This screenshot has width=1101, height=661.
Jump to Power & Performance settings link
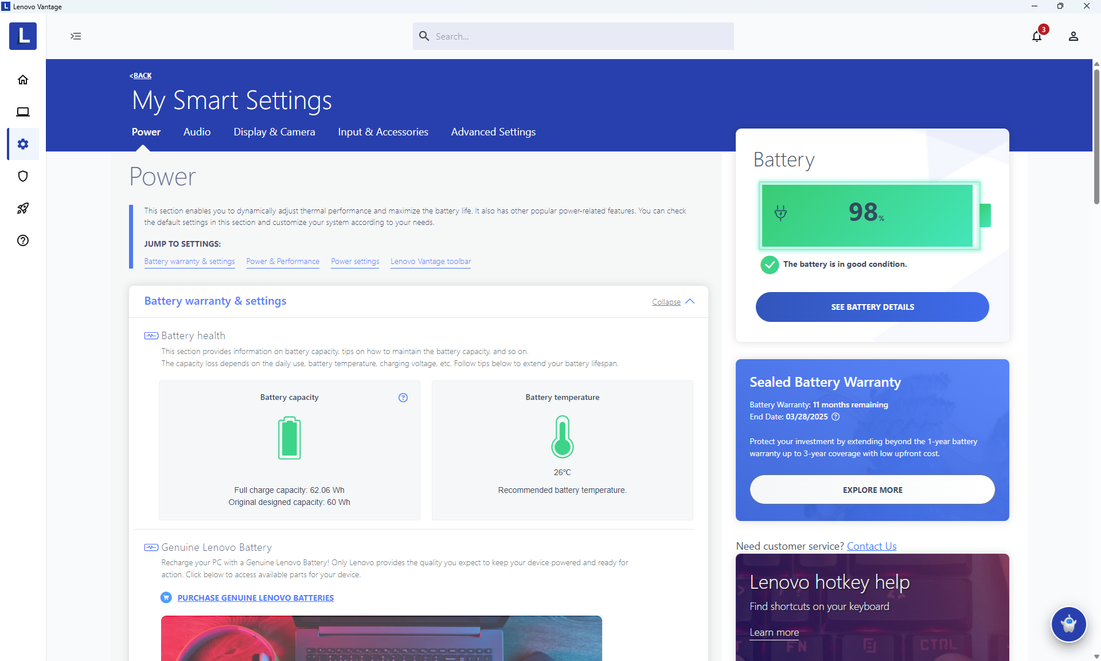click(x=283, y=262)
